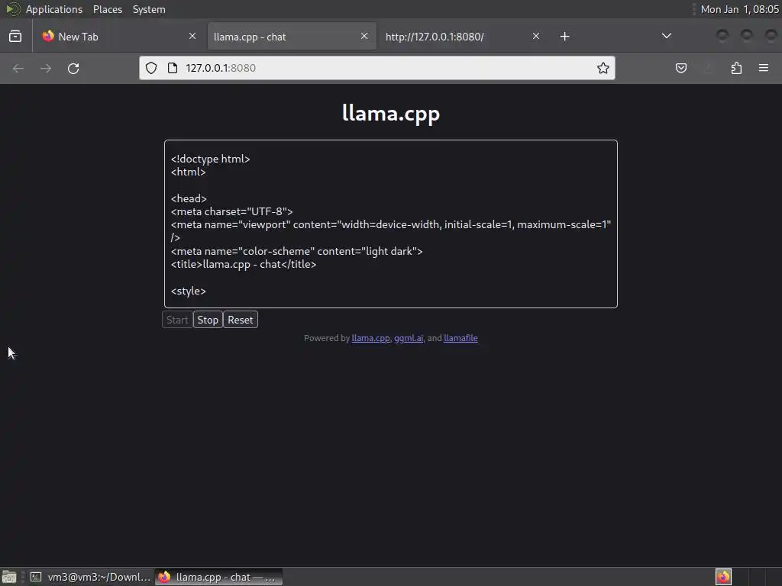Click the llama.cpp page heading

(391, 113)
